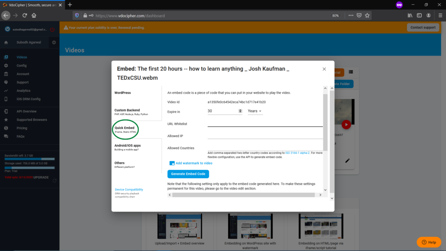The height and width of the screenshot is (251, 446).
Task: Open Account in the sidebar
Action: click(23, 74)
